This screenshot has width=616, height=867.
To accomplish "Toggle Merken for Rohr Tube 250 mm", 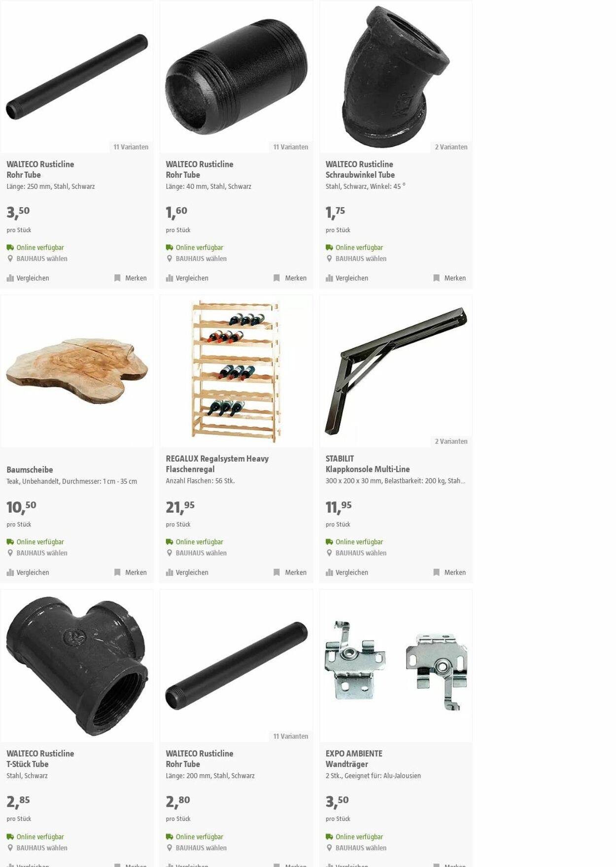I will (x=131, y=278).
